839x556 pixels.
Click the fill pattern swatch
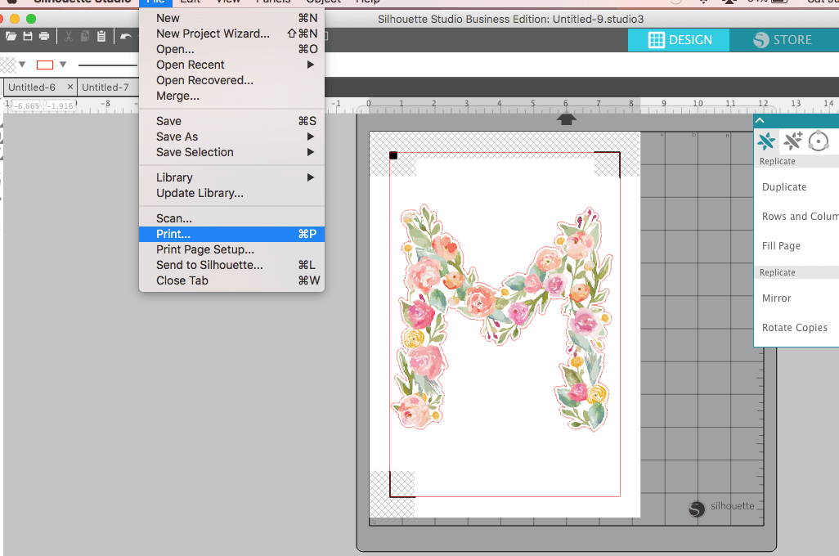(8, 65)
